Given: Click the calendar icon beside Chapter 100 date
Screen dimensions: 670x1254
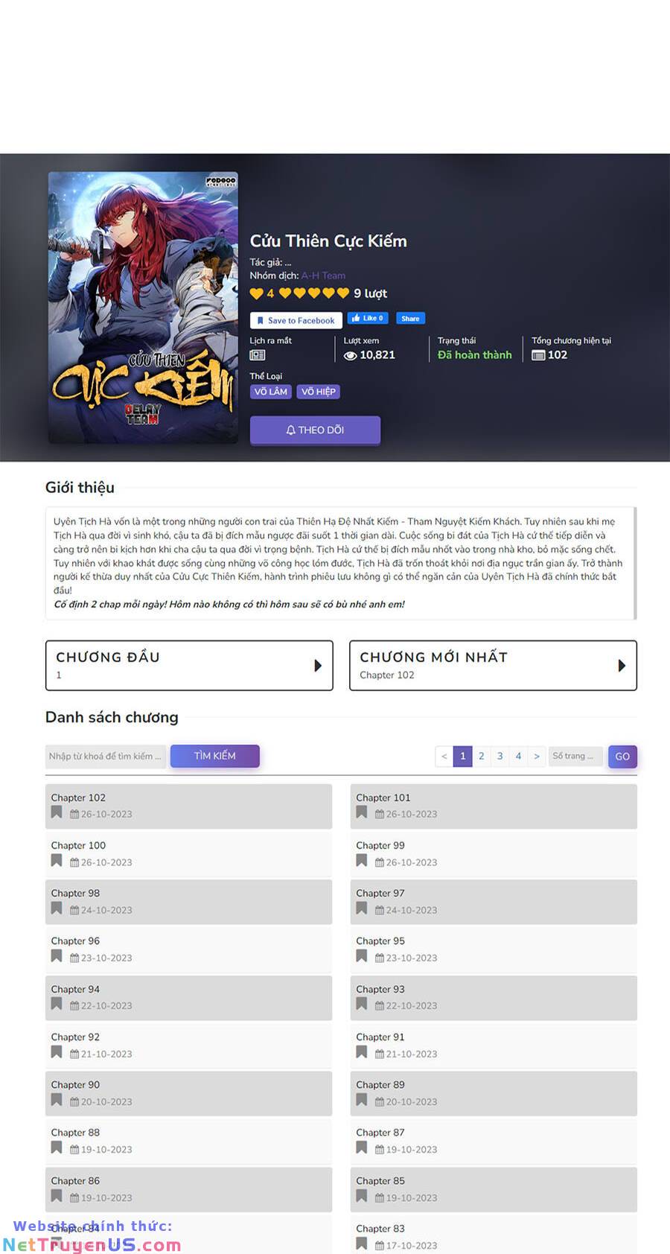Looking at the screenshot, I should tap(74, 862).
